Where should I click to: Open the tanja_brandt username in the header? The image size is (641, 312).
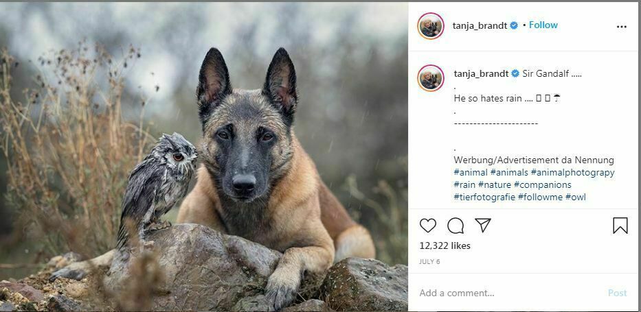pos(480,26)
